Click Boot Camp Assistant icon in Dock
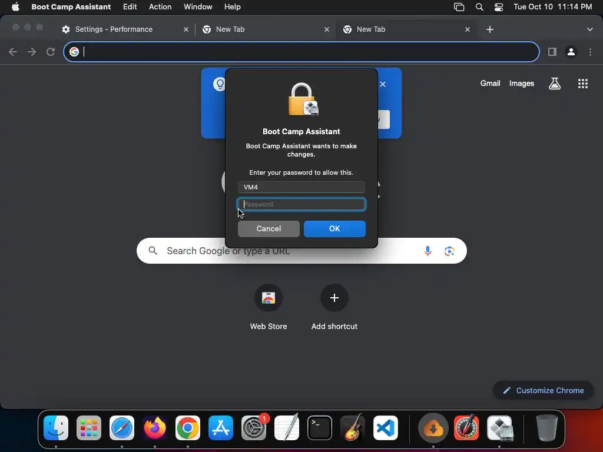Screen dimensions: 603x452 [x=499, y=428]
